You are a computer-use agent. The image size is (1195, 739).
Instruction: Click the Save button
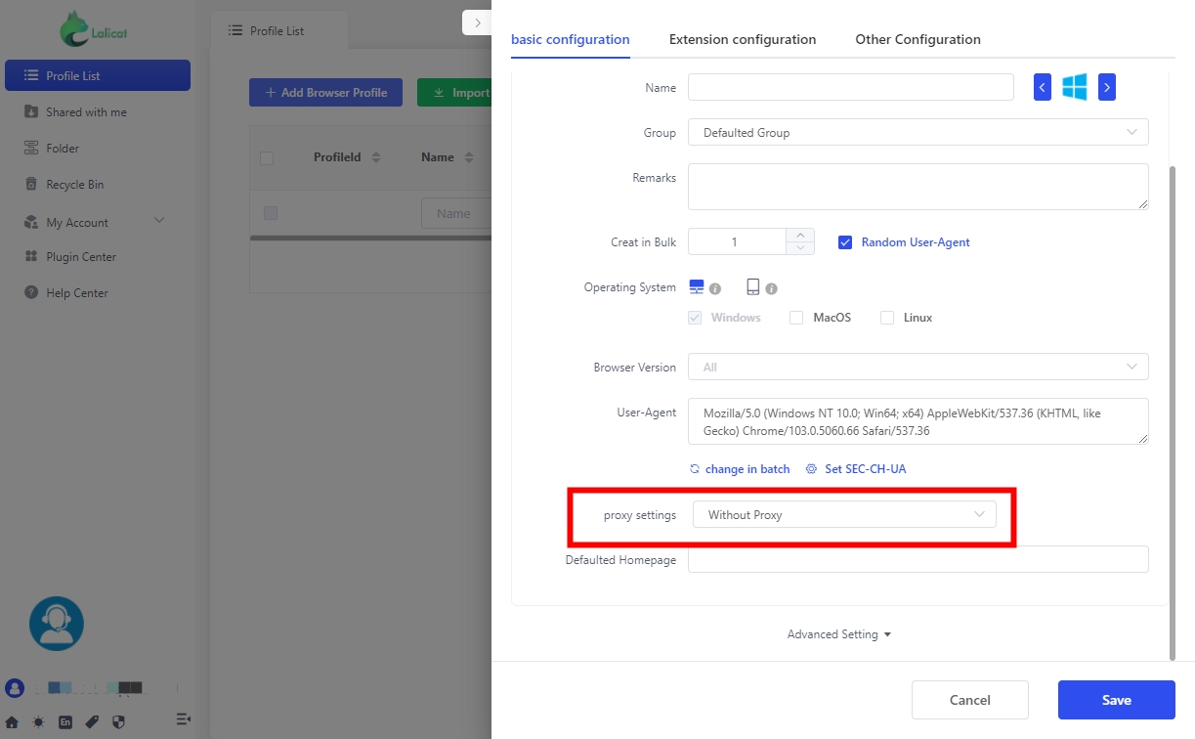click(1116, 700)
